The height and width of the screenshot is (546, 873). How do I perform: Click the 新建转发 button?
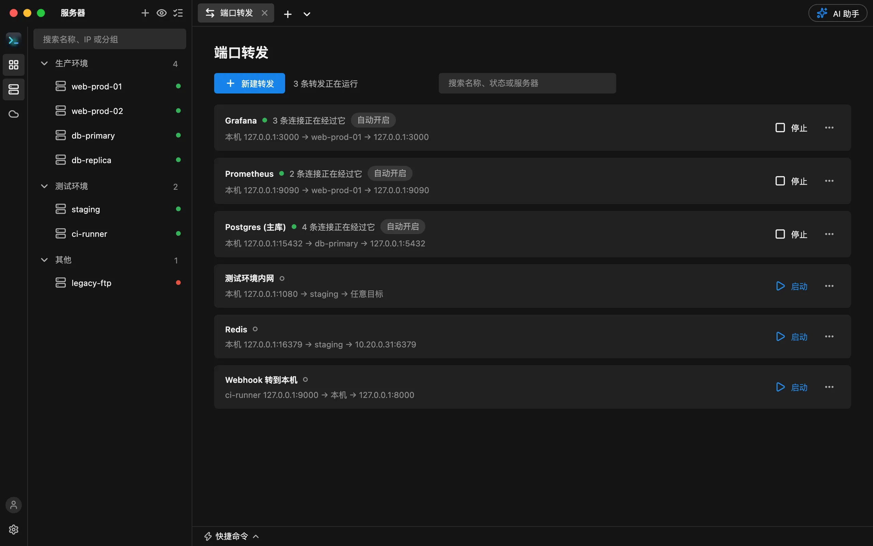249,83
